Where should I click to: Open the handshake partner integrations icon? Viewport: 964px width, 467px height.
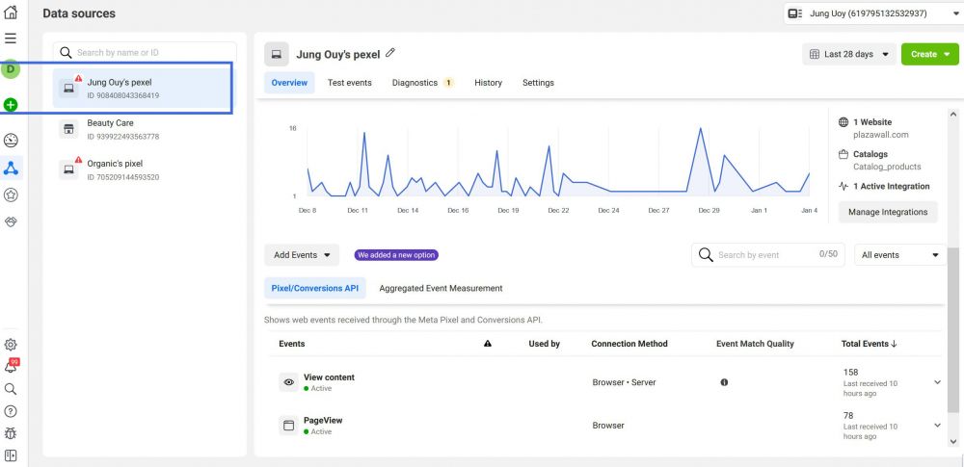(11, 221)
